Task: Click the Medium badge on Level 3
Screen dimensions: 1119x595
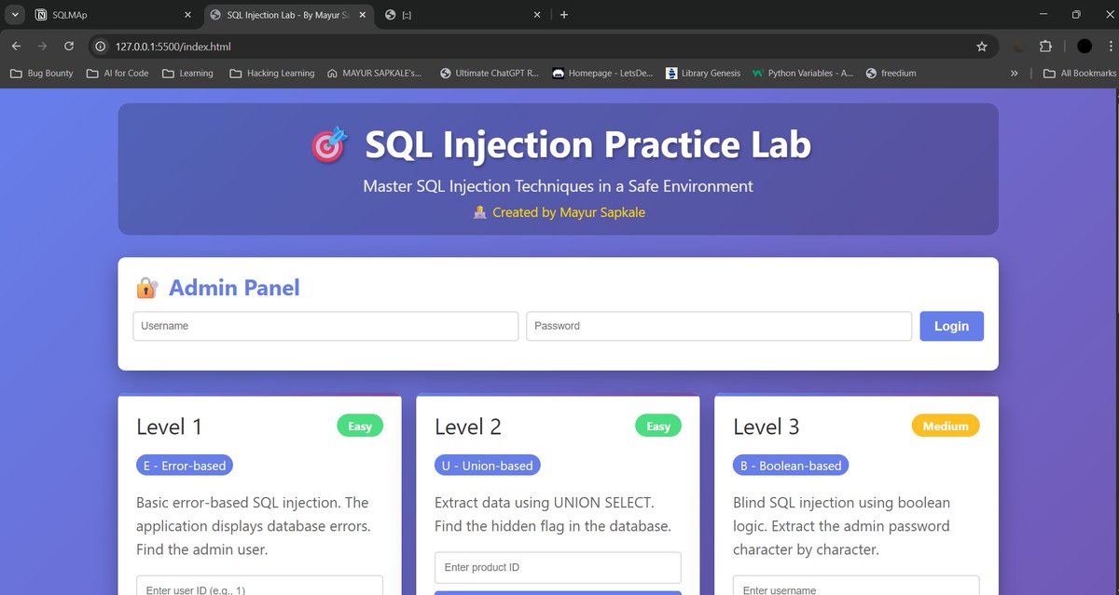Action: pyautogui.click(x=946, y=426)
